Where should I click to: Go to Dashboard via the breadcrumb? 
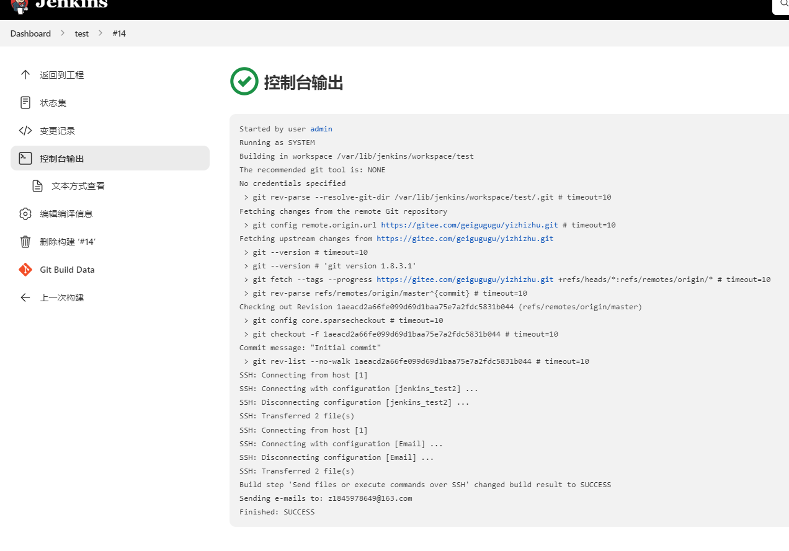pos(30,33)
